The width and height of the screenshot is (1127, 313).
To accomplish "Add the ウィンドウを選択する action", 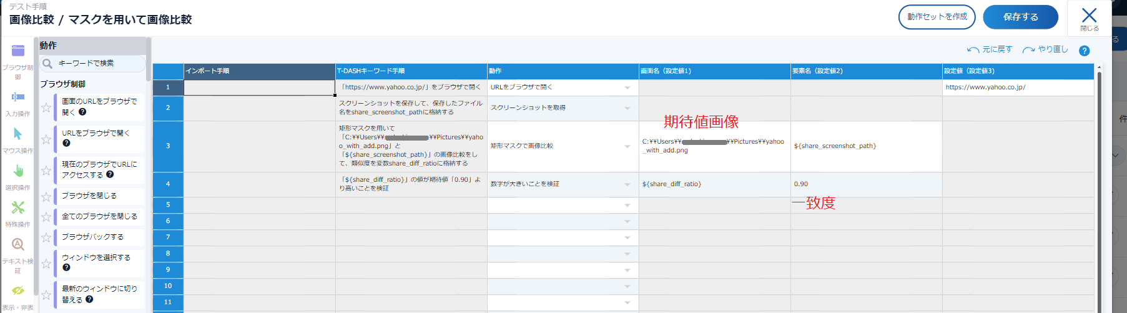I will tap(99, 262).
